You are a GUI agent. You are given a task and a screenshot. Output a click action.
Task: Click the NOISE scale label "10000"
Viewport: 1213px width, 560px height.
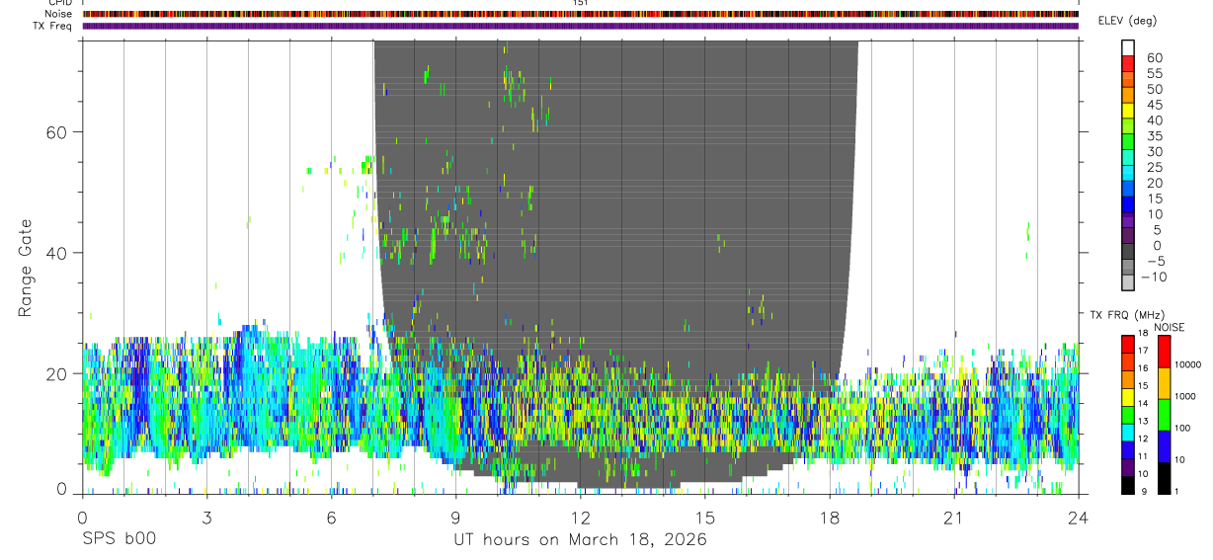[x=1186, y=364]
